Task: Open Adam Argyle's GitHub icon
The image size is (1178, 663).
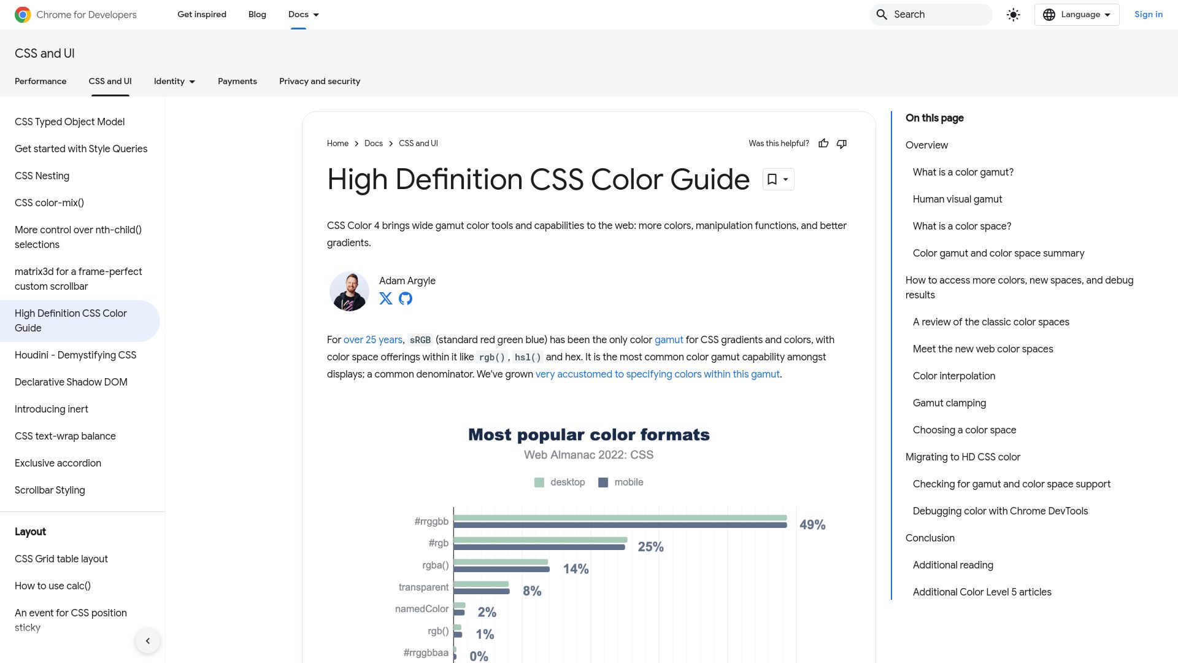Action: (x=406, y=298)
